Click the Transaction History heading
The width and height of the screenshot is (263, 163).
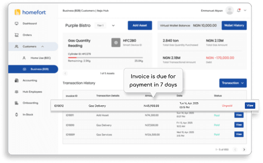(x=79, y=83)
